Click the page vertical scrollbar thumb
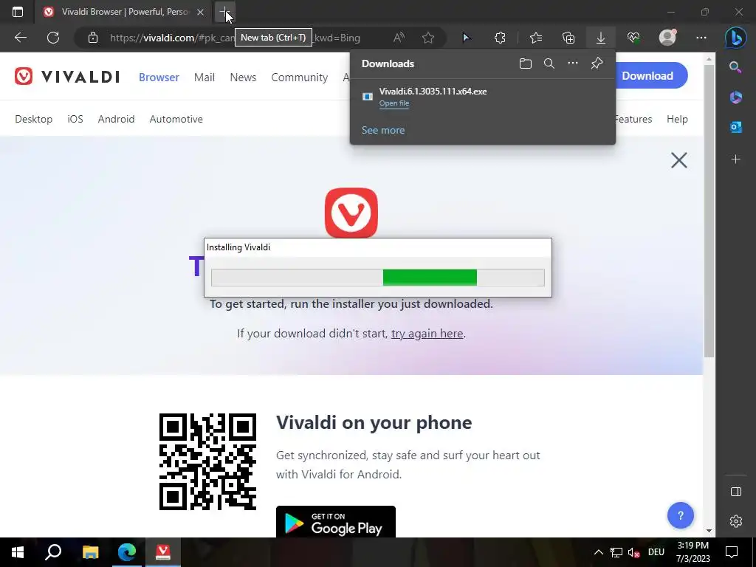The width and height of the screenshot is (756, 567). [709, 210]
